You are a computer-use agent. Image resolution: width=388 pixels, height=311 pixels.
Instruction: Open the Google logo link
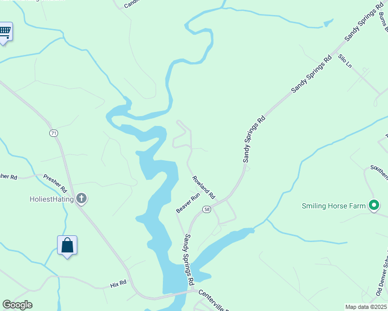[17, 305]
